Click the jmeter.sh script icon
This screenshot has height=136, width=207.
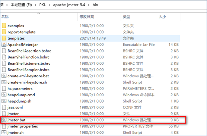4,132
